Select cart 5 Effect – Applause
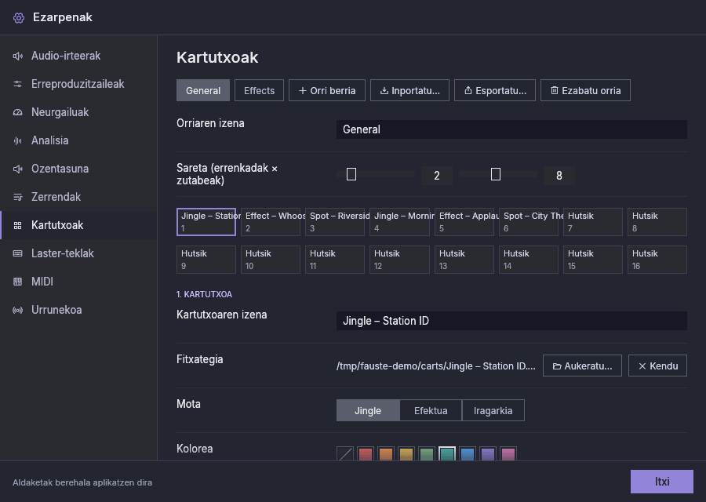Image resolution: width=706 pixels, height=502 pixels. [x=464, y=222]
